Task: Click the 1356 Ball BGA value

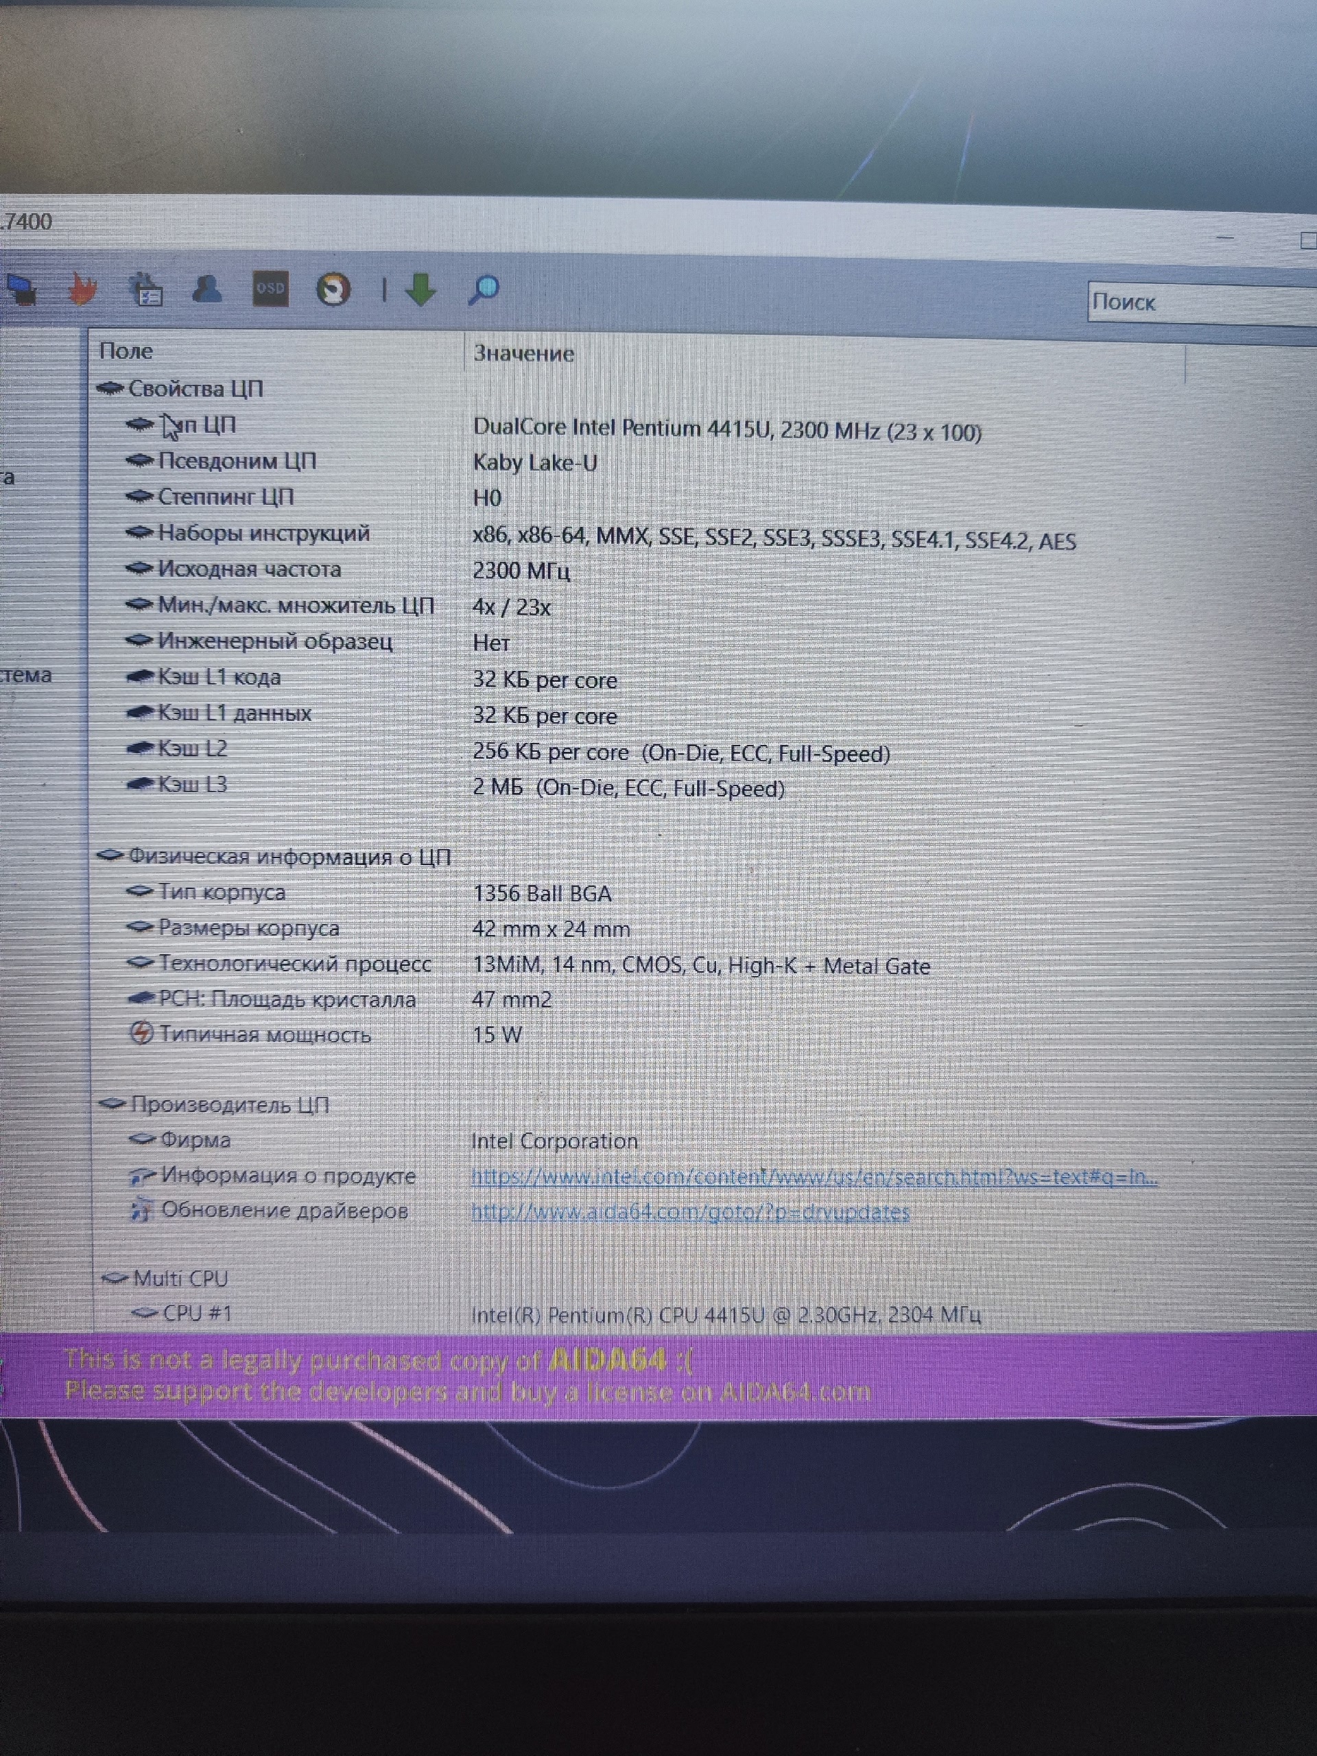Action: (x=542, y=894)
